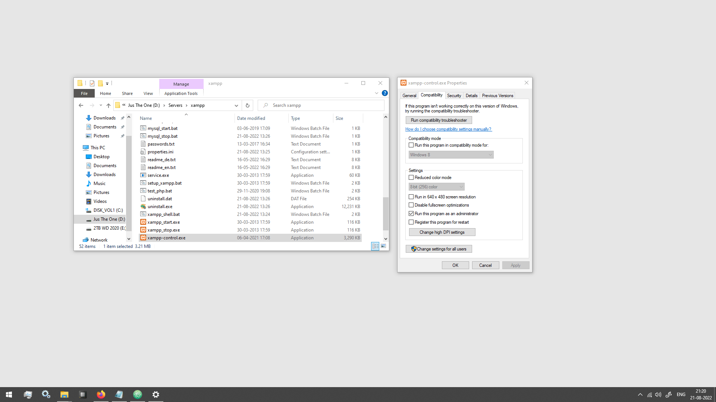This screenshot has width=716, height=402.
Task: Click the refresh navigation button icon
Action: (x=247, y=105)
